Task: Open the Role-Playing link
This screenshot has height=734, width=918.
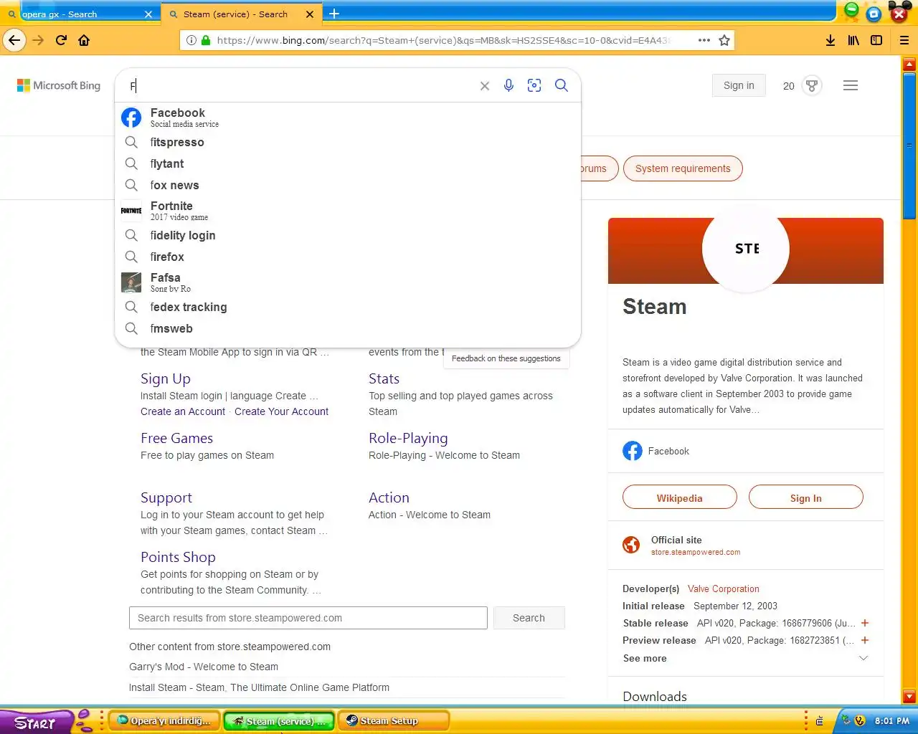Action: 408,438
